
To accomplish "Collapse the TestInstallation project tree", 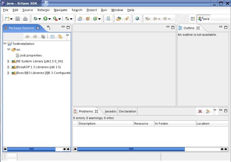I will click(4, 44).
